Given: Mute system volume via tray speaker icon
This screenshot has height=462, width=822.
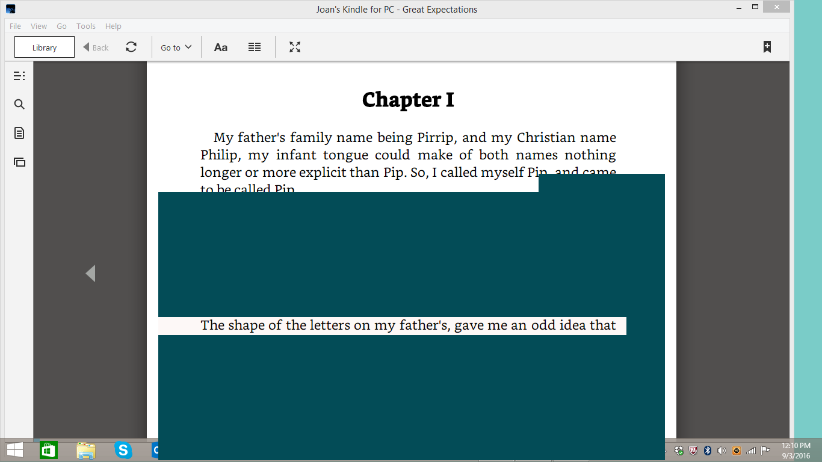Looking at the screenshot, I should coord(722,449).
